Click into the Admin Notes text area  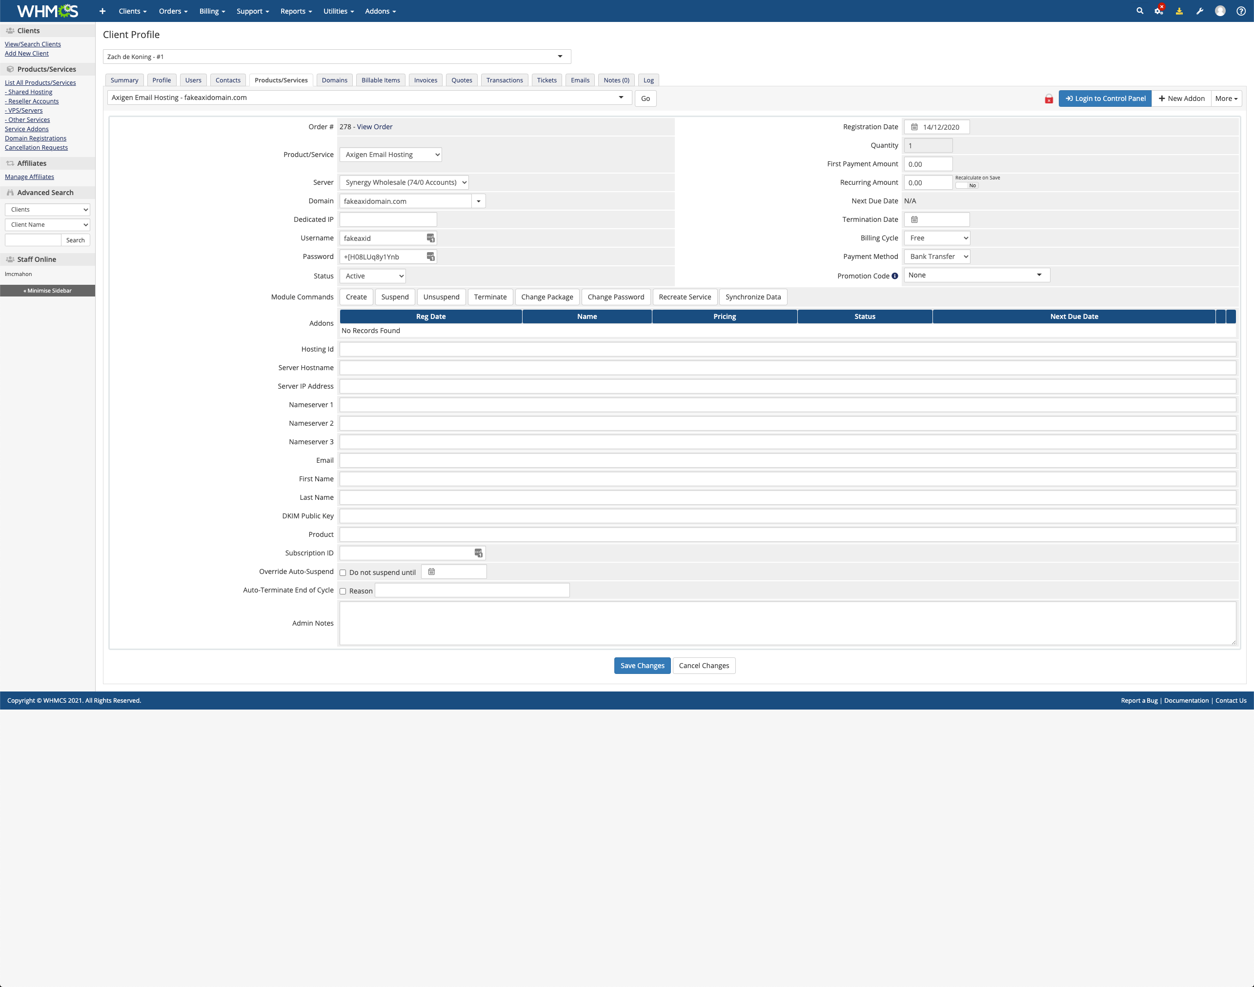point(787,623)
